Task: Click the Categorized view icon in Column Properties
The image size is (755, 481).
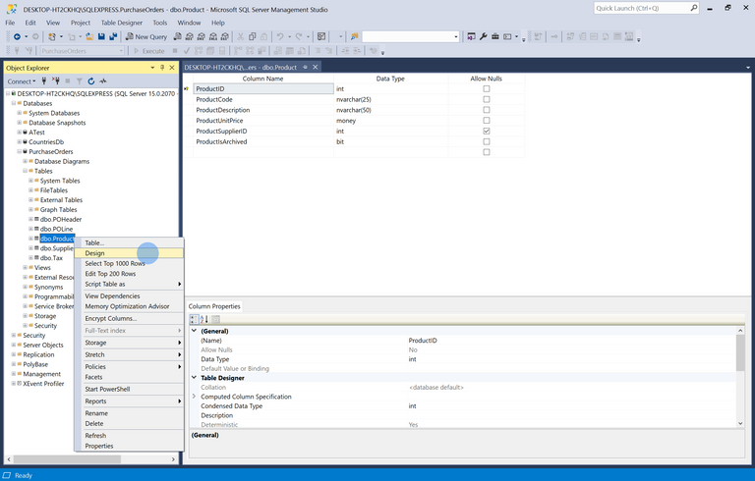Action: point(195,319)
